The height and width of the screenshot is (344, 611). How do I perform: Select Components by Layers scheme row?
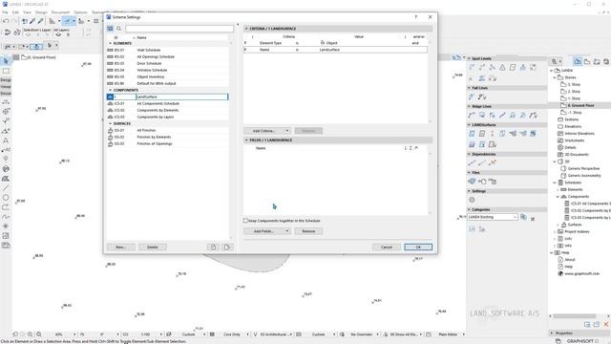point(168,117)
